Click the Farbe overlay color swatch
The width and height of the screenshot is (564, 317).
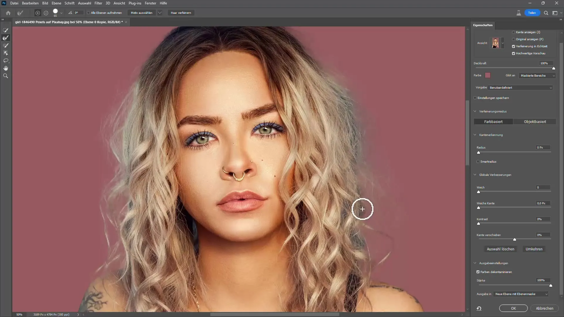(488, 75)
